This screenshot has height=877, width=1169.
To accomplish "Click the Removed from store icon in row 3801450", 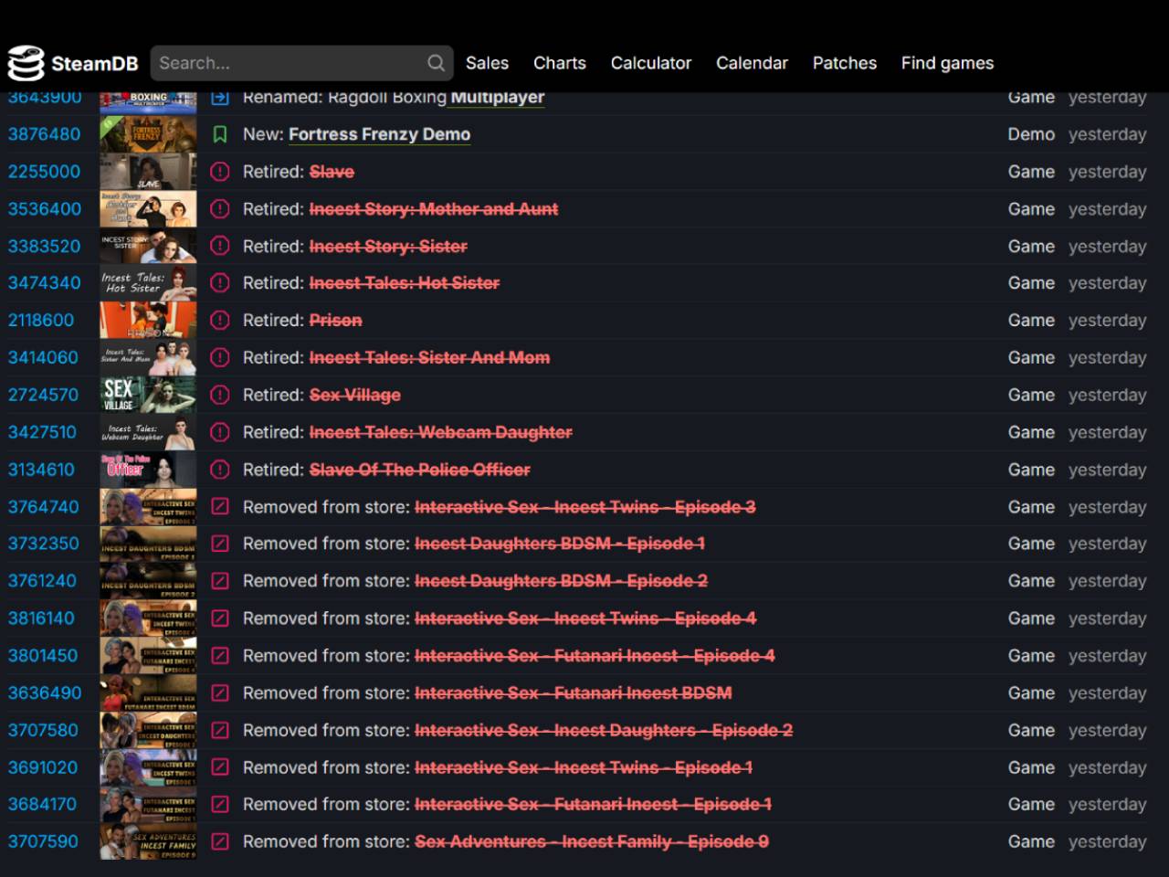I will click(220, 656).
